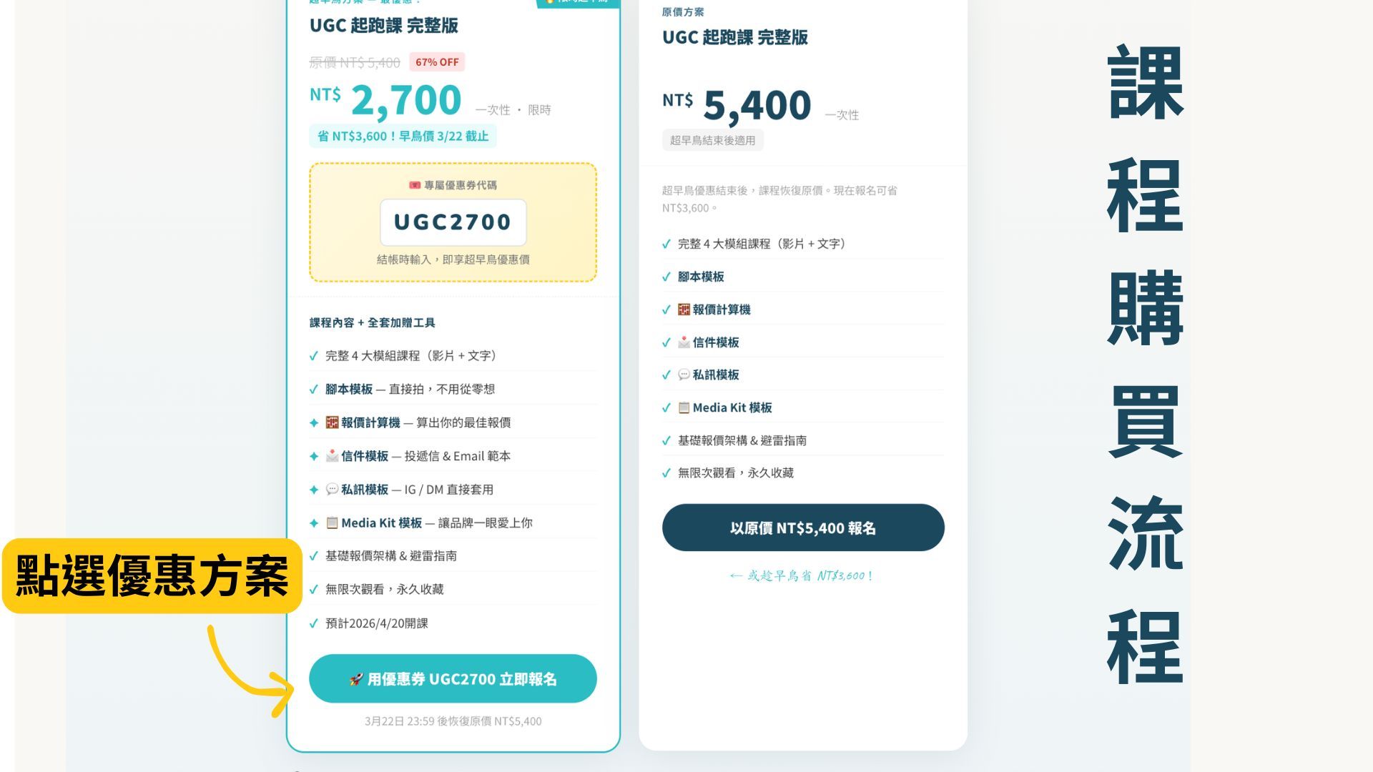This screenshot has height=772, width=1373.
Task: Click the 省 NT$3,600！早鳥價 3/22 截止 tag
Action: [403, 136]
